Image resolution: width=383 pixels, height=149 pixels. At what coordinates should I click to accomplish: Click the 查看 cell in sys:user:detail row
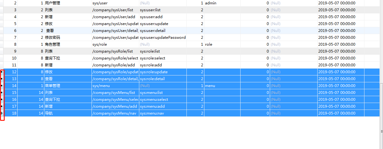[68, 31]
